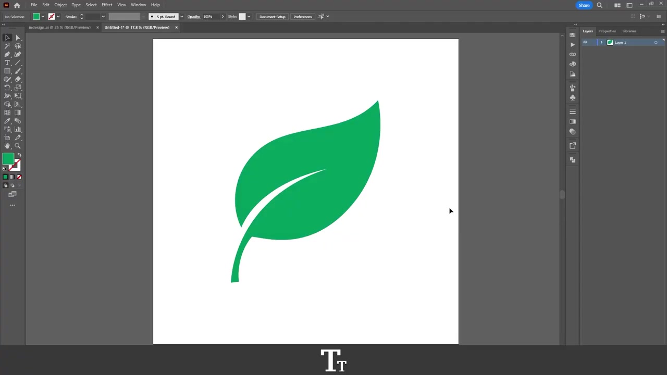The width and height of the screenshot is (667, 375).
Task: Activate the Type tool
Action: click(x=7, y=63)
